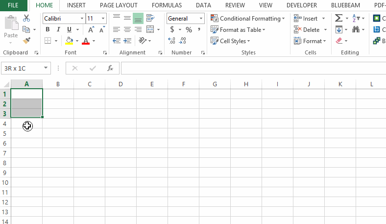Click the Percent Style icon
The height and width of the screenshot is (224, 386).
pyautogui.click(x=189, y=29)
